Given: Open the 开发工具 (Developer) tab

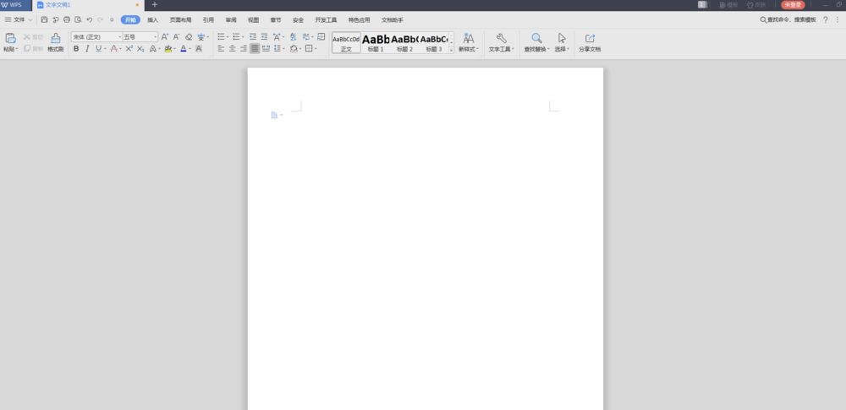Looking at the screenshot, I should point(326,20).
